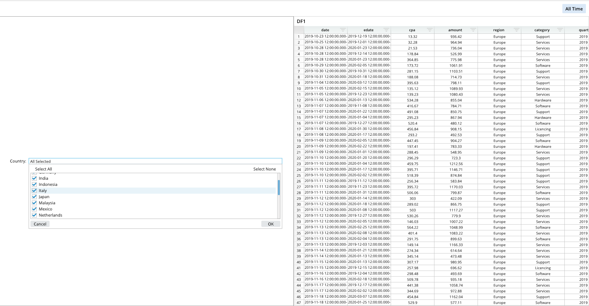Open the region column filter icon
The image size is (589, 306).
[516, 30]
